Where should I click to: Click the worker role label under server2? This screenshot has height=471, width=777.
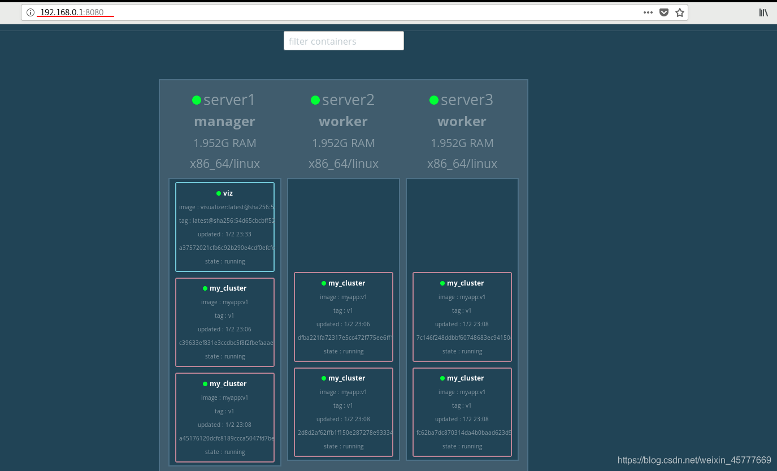click(x=344, y=122)
